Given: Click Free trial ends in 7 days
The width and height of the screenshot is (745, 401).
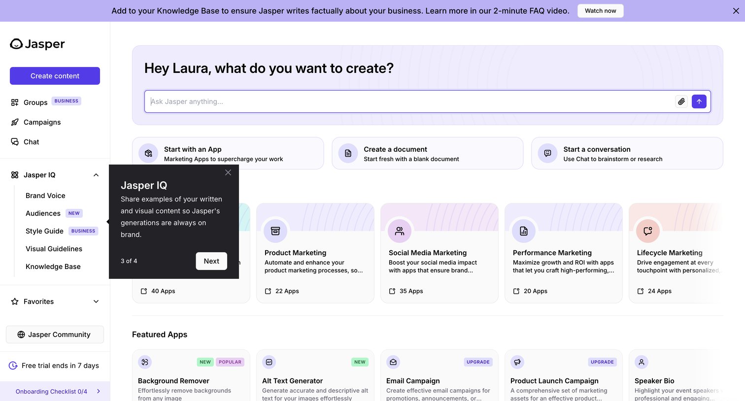Looking at the screenshot, I should point(60,366).
